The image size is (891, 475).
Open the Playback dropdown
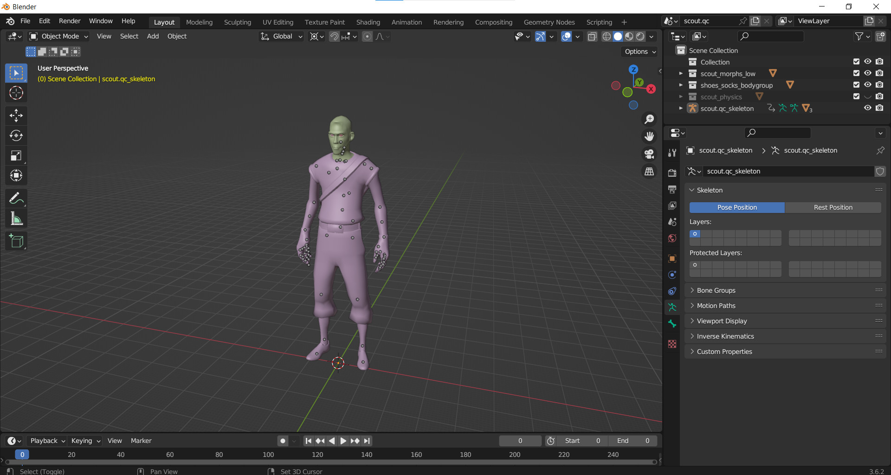[47, 441]
